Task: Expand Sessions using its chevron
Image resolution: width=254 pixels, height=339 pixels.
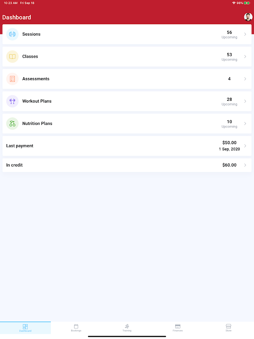Action: (245, 34)
